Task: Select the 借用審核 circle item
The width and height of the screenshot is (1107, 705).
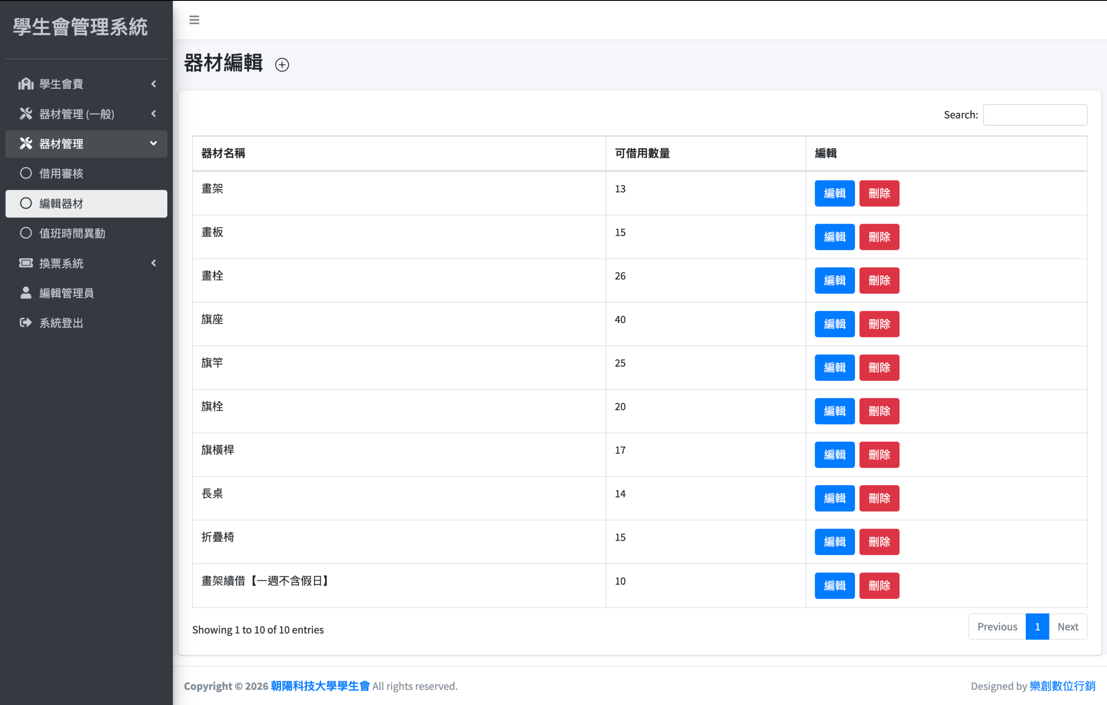Action: [x=26, y=173]
